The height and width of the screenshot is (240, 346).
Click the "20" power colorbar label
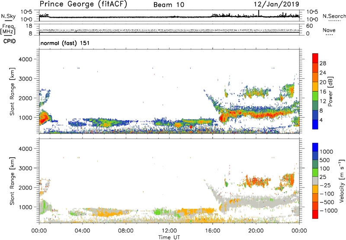click(x=323, y=82)
